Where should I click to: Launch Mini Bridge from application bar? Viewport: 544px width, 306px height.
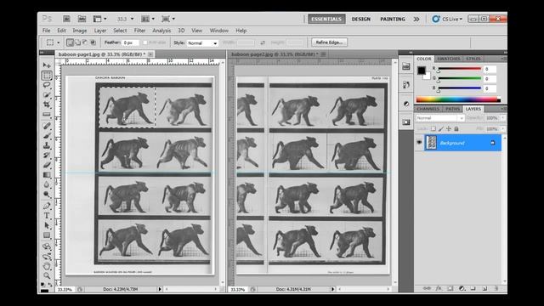[x=82, y=19]
